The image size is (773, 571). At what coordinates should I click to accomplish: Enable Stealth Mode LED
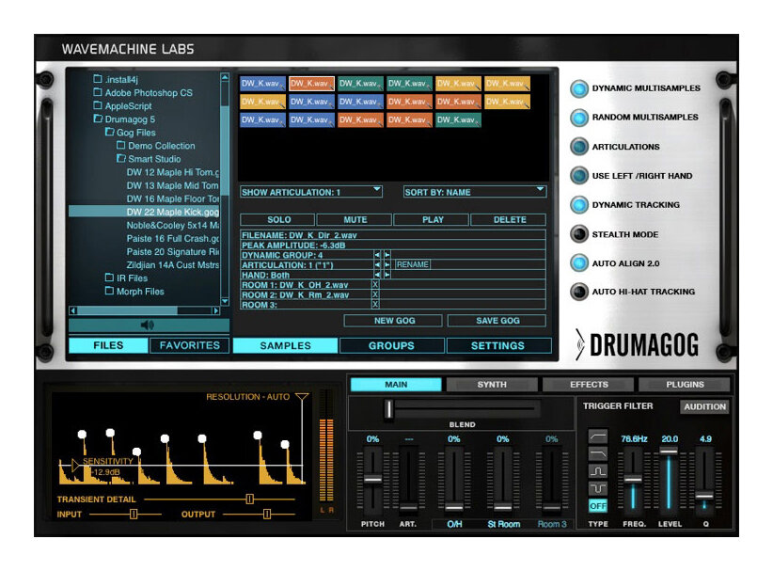pos(579,234)
